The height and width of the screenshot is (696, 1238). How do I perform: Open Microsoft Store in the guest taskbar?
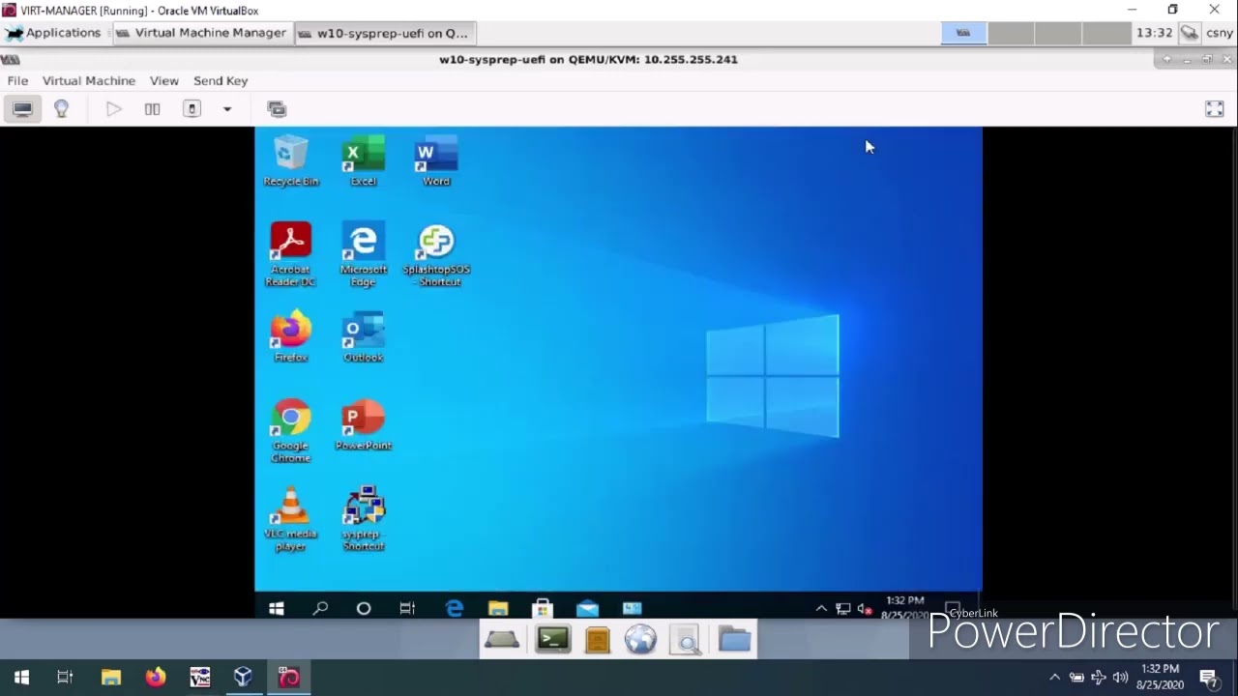click(x=543, y=608)
